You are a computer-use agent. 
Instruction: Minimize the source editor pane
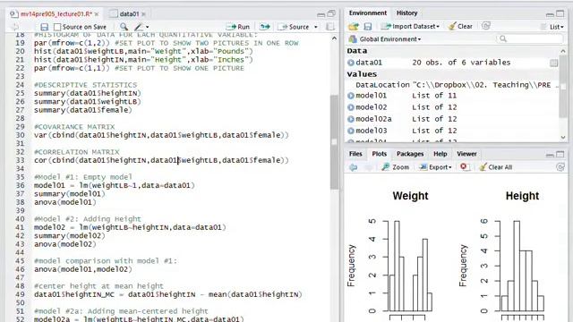point(321,14)
